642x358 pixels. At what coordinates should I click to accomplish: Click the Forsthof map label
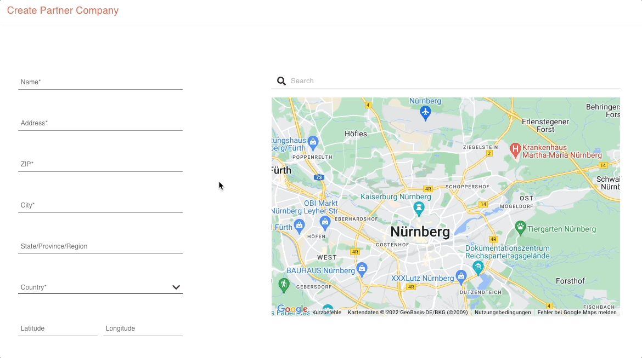(x=570, y=281)
